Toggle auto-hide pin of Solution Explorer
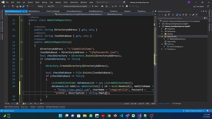This screenshot has width=212, height=119. point(203,11)
